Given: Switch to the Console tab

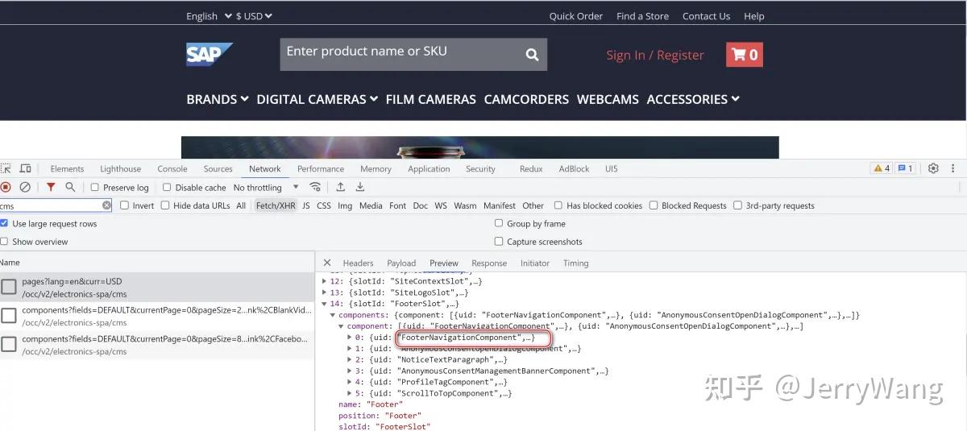Looking at the screenshot, I should [172, 169].
